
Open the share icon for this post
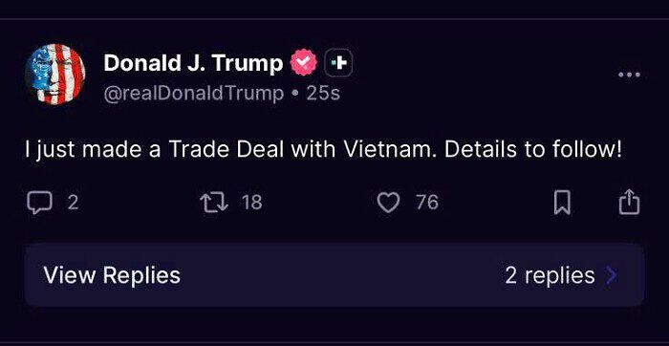[x=629, y=202]
